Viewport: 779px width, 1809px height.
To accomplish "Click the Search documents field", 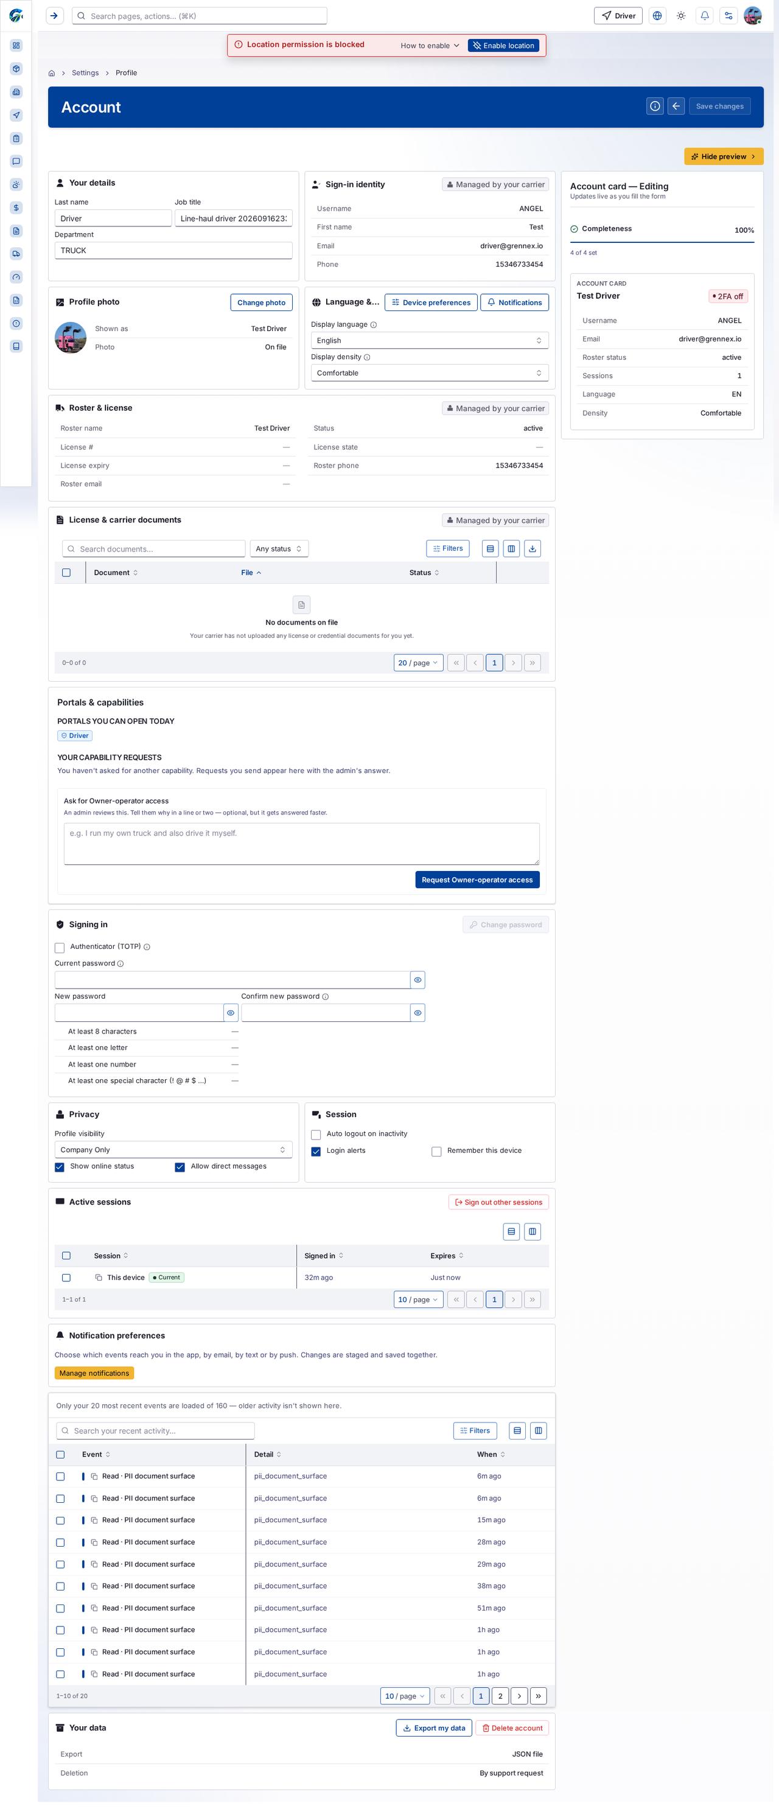I will pyautogui.click(x=153, y=548).
